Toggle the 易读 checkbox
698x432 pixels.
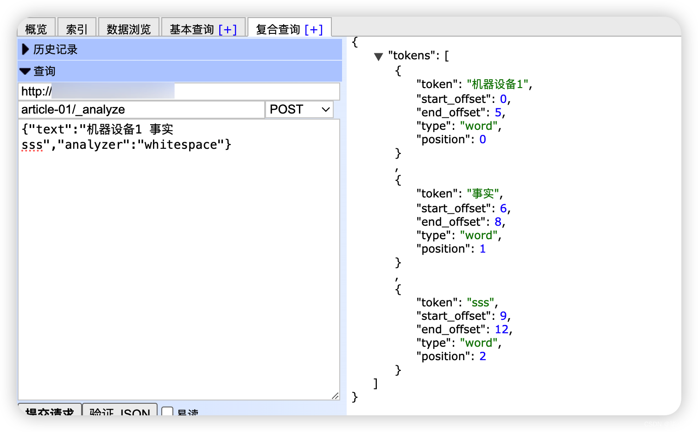[x=168, y=412]
